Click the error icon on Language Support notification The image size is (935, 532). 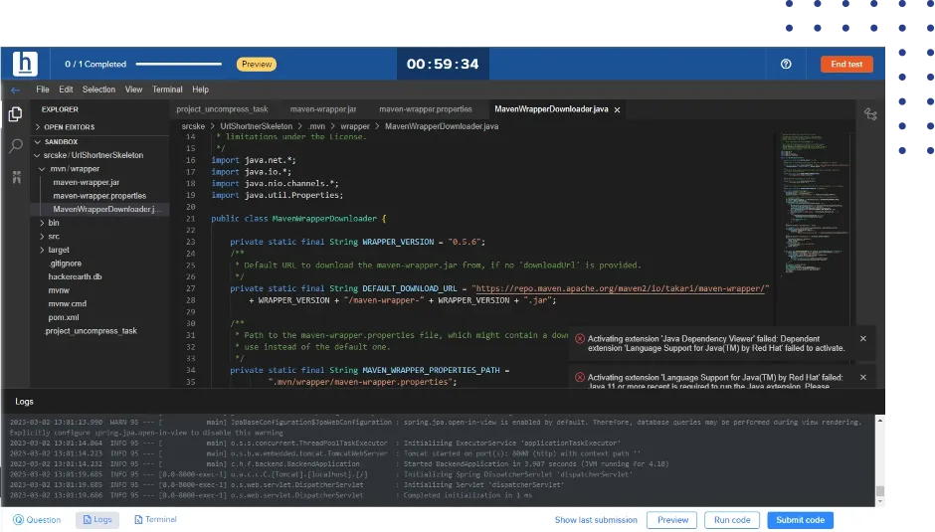tap(580, 378)
